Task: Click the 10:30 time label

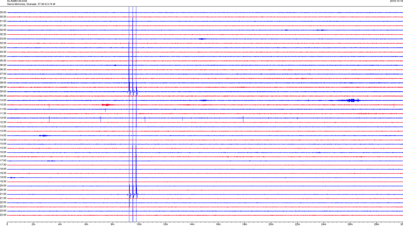Action: [3, 105]
